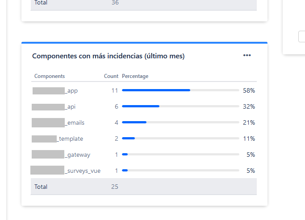
Task: Open the _api component link
Action: (54, 107)
